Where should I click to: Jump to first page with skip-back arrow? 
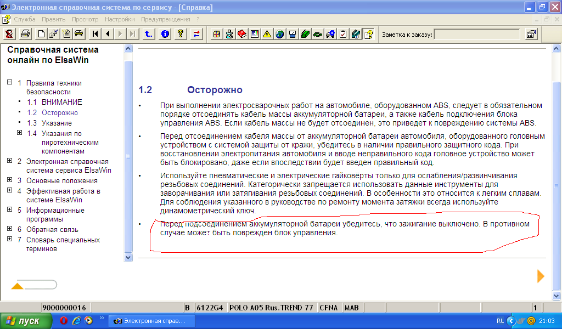pos(95,34)
